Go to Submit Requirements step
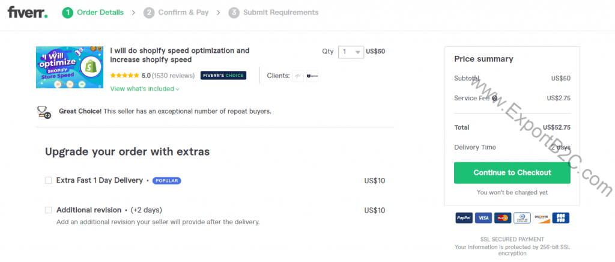Screen dimensions: 615x262 [274, 12]
